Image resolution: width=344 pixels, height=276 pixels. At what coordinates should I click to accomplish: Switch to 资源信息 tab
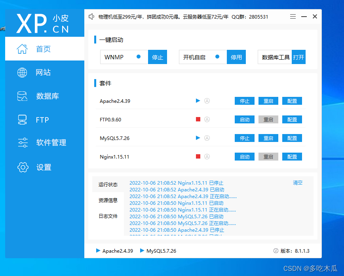pyautogui.click(x=108, y=200)
